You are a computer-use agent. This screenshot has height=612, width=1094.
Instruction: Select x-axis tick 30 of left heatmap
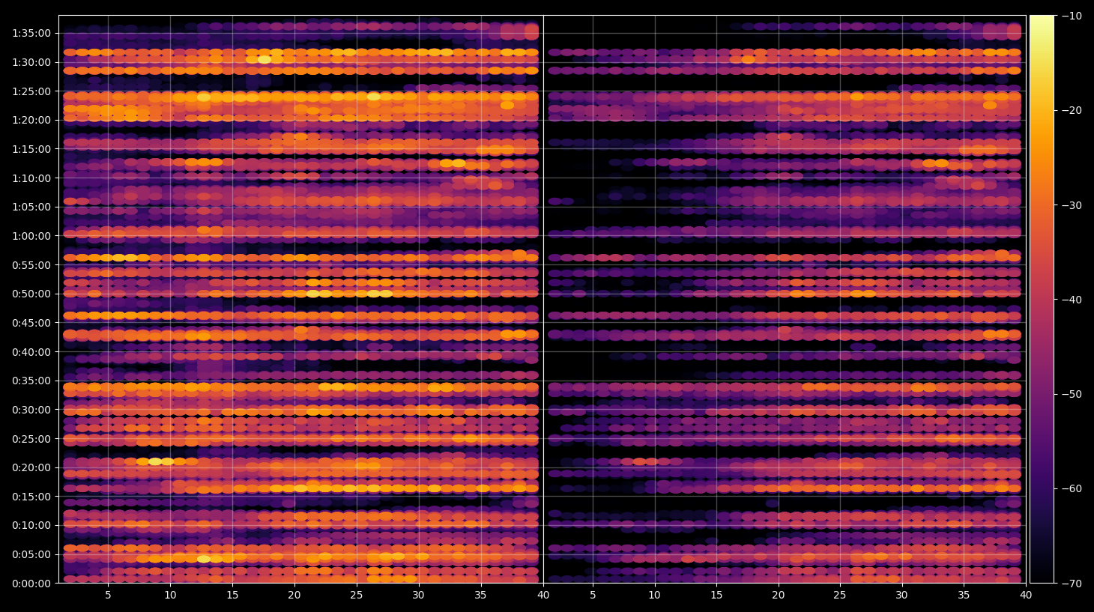[x=418, y=596]
